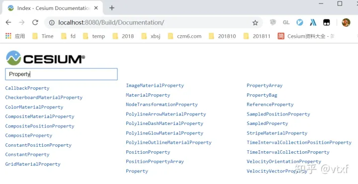Open a new browser tab
This screenshot has height=184, width=358.
click(112, 8)
